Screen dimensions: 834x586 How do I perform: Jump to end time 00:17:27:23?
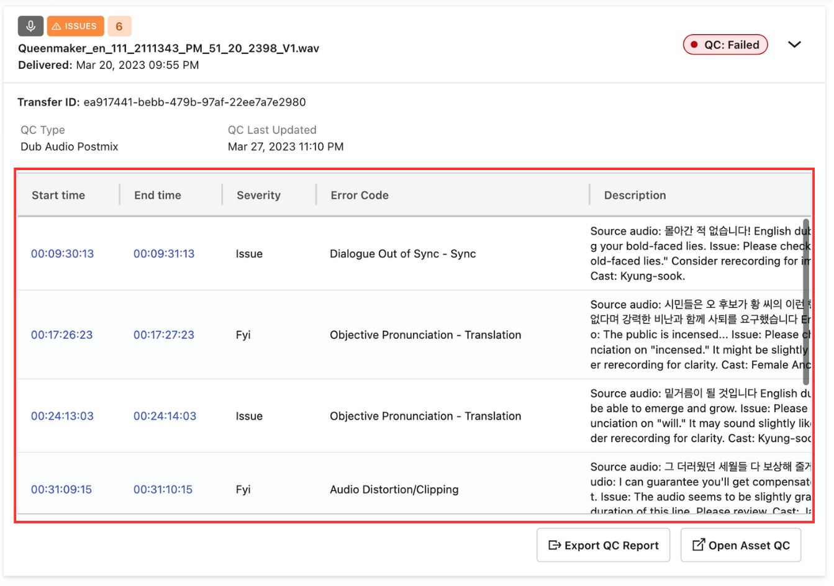point(164,335)
